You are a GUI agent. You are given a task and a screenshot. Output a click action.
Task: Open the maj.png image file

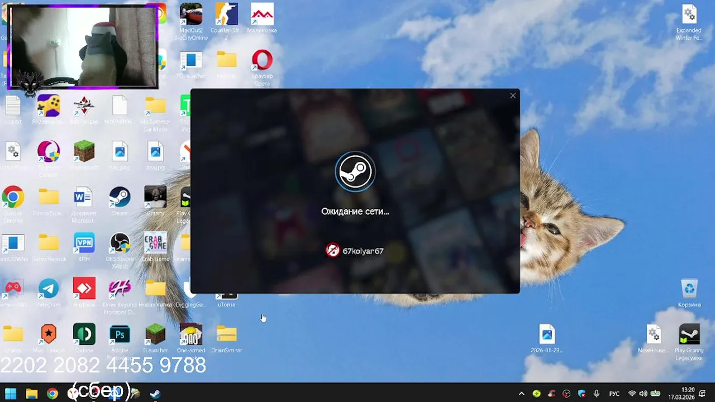click(x=120, y=156)
